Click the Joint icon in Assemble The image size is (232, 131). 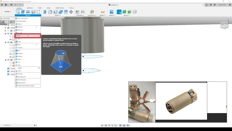(77, 12)
